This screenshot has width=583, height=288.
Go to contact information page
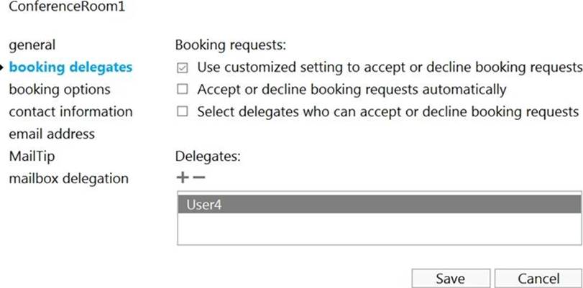70,112
